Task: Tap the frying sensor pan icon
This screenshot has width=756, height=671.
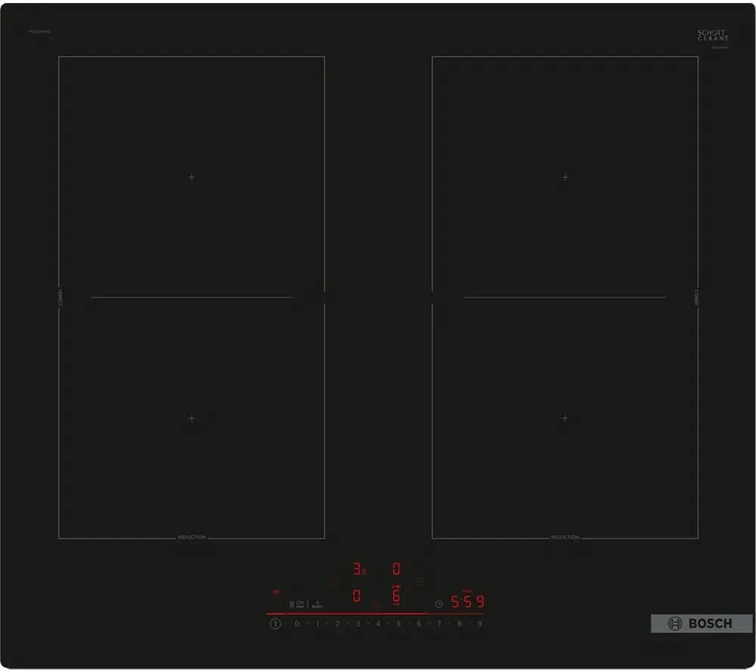Action: (300, 604)
